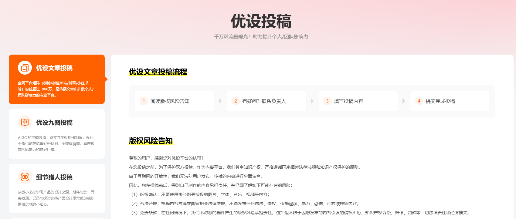The width and height of the screenshot is (516, 219).
Task: Click the 优设投稿 page title
Action: [x=261, y=21]
